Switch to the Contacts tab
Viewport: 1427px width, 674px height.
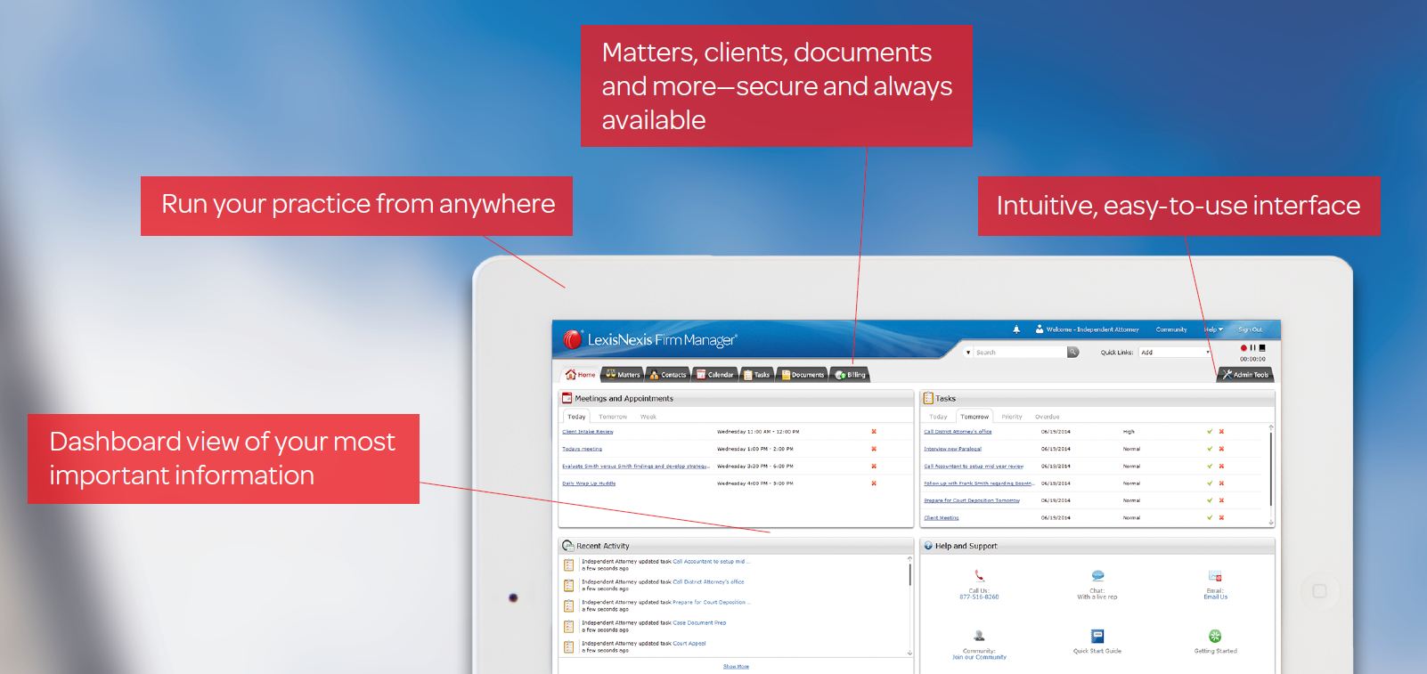(668, 375)
